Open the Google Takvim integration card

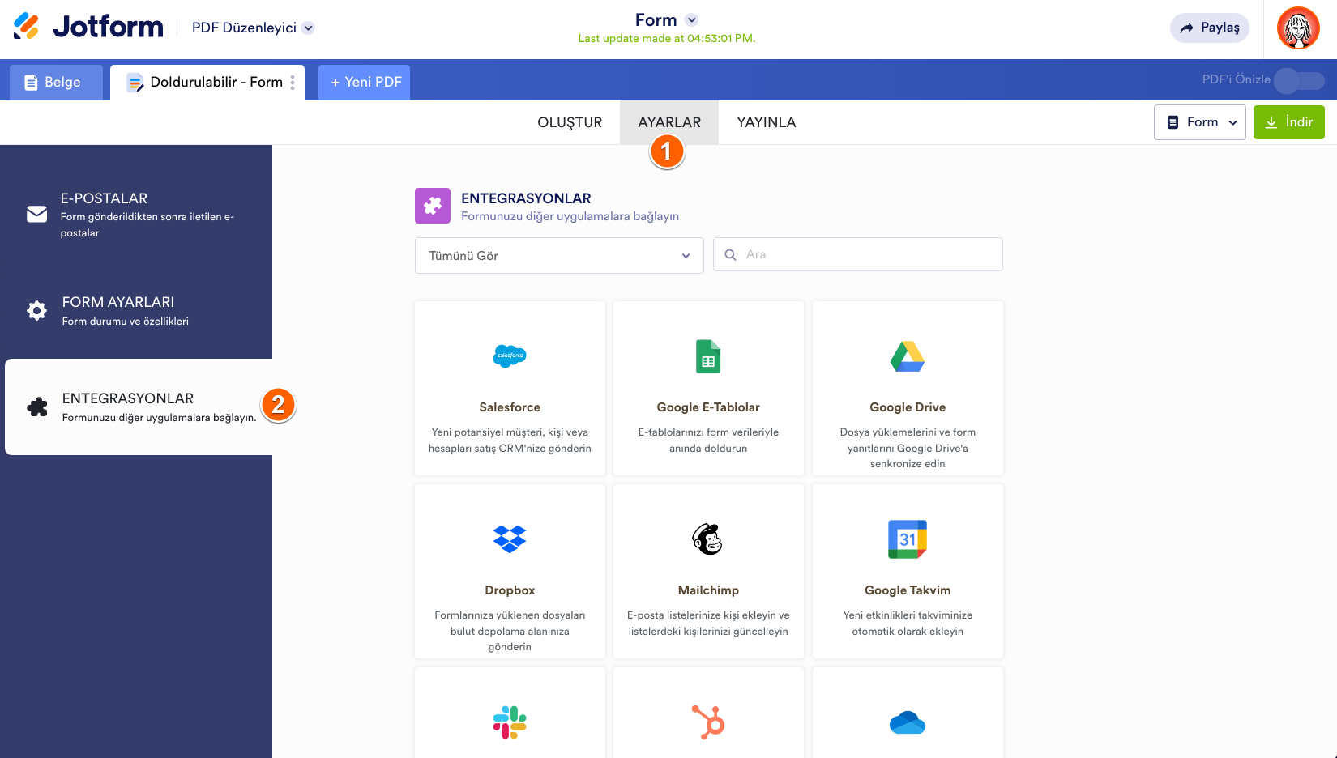(x=908, y=572)
